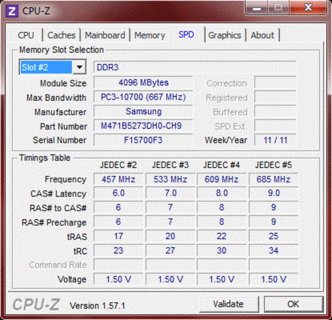Close the CPU-Z window
332x320 pixels.
tap(308, 8)
